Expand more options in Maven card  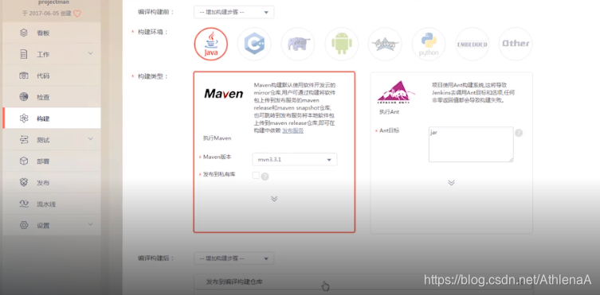point(274,199)
